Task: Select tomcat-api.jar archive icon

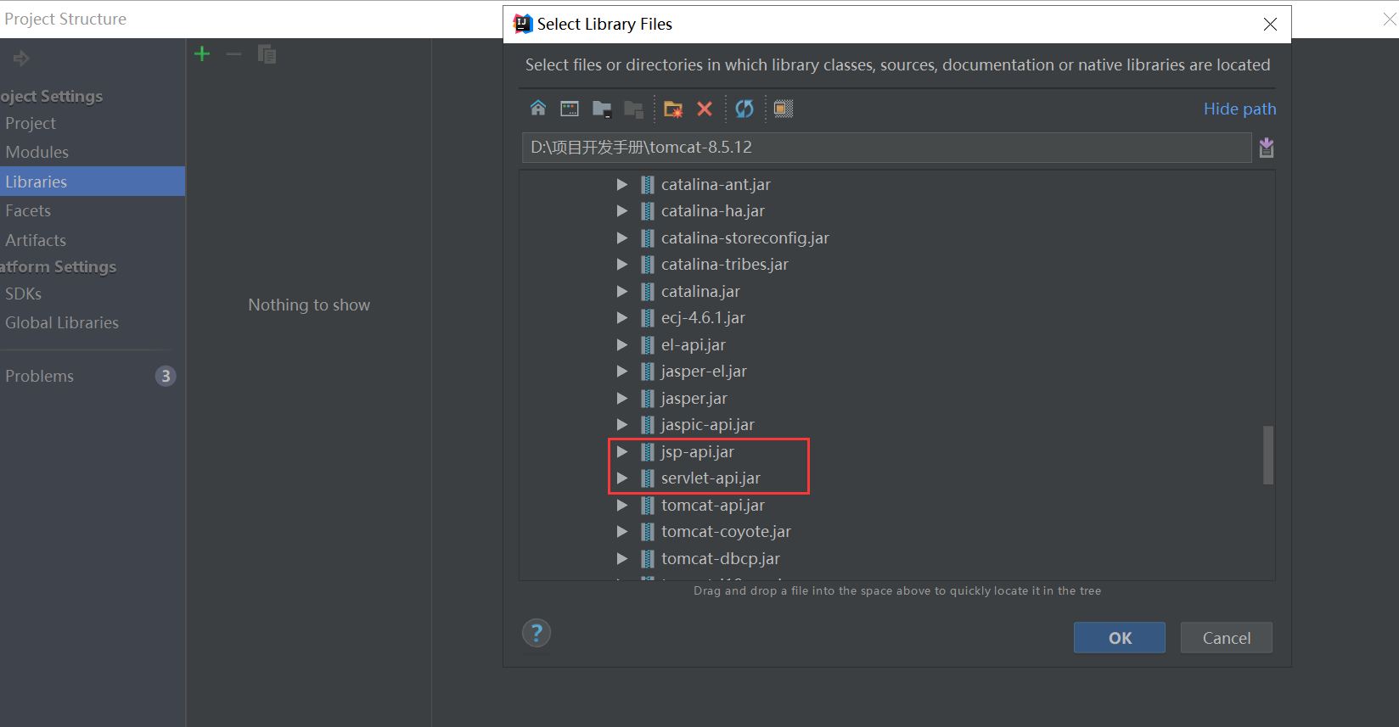Action: [x=648, y=506]
